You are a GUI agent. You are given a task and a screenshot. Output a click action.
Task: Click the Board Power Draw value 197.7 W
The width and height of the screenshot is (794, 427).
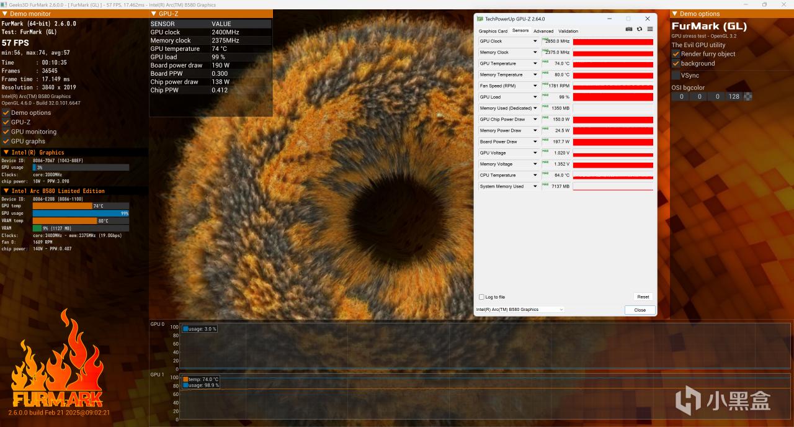tap(556, 142)
